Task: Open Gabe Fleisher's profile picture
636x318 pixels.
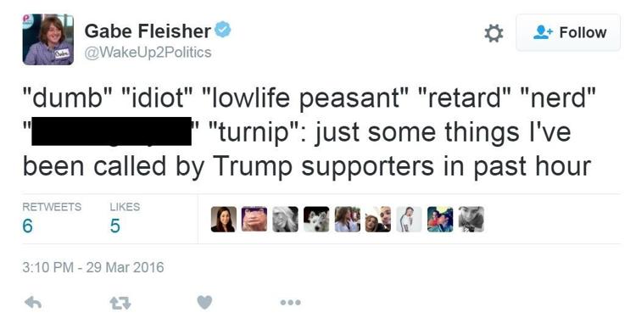Action: tap(48, 39)
